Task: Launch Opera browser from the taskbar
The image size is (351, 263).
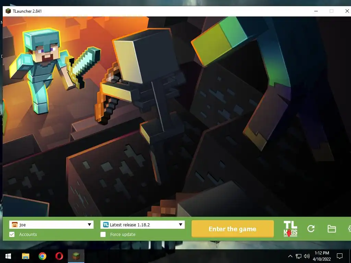Action: point(59,256)
